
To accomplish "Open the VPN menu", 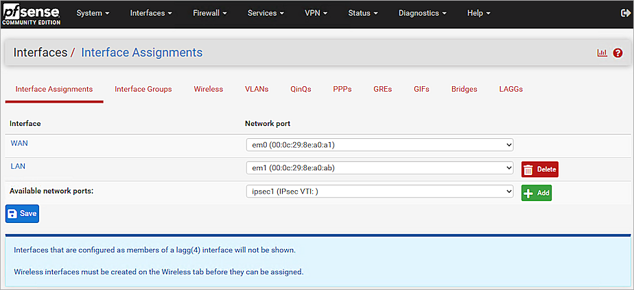I will coord(316,13).
